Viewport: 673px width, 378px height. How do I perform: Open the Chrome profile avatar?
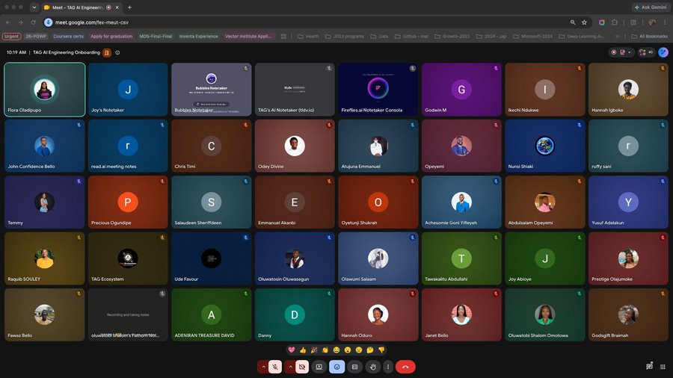tap(652, 22)
